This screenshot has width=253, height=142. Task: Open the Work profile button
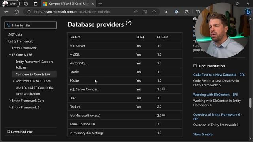[11, 4]
